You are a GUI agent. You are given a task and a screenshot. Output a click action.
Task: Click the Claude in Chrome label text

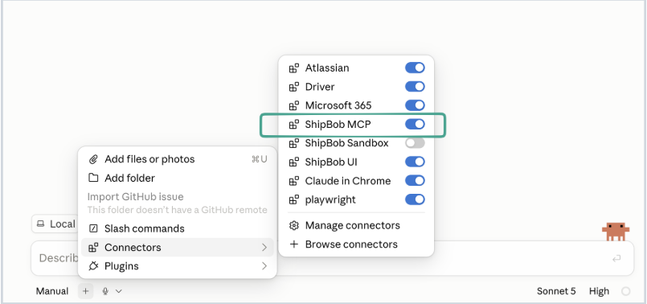point(348,181)
